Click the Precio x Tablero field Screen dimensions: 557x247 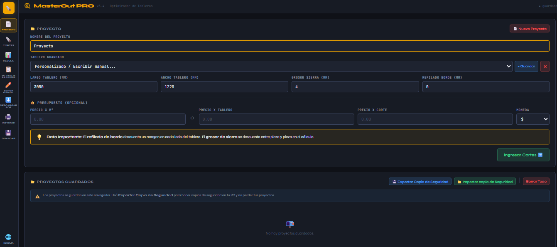277,119
